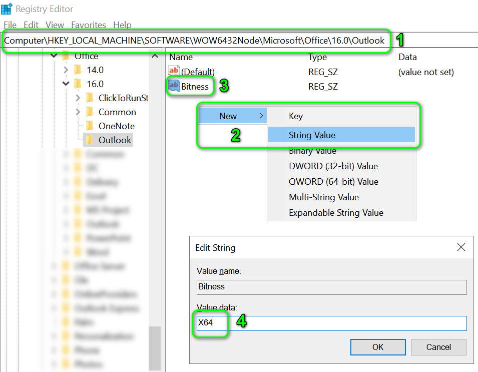Collapse the Office tree node

pyautogui.click(x=54, y=56)
